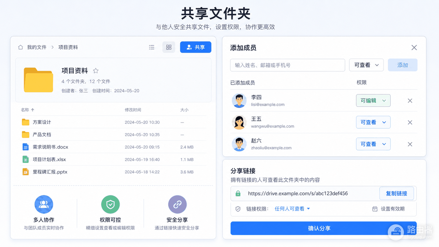Click the large yellow 项目资料 folder icon

point(38,80)
